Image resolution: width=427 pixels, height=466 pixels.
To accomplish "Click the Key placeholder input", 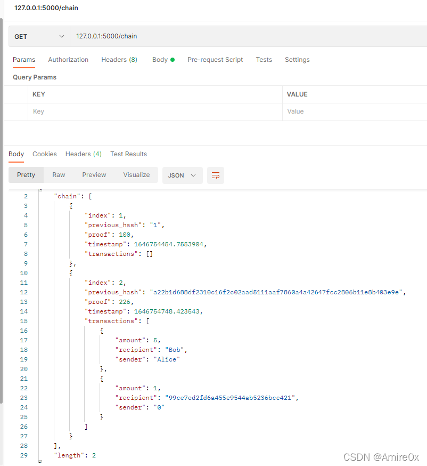I will (x=155, y=112).
